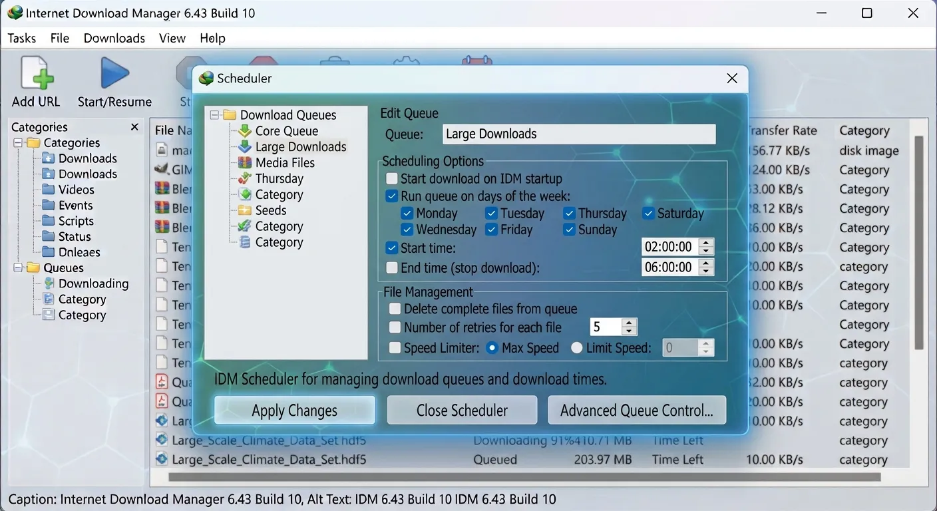Click the Downloading 91% row's file icon
This screenshot has width=937, height=511.
(162, 440)
